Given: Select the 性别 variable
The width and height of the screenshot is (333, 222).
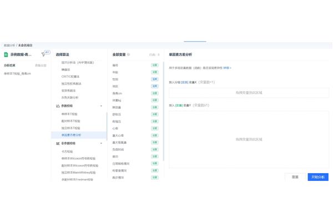Looking at the screenshot, I should pyautogui.click(x=115, y=79).
